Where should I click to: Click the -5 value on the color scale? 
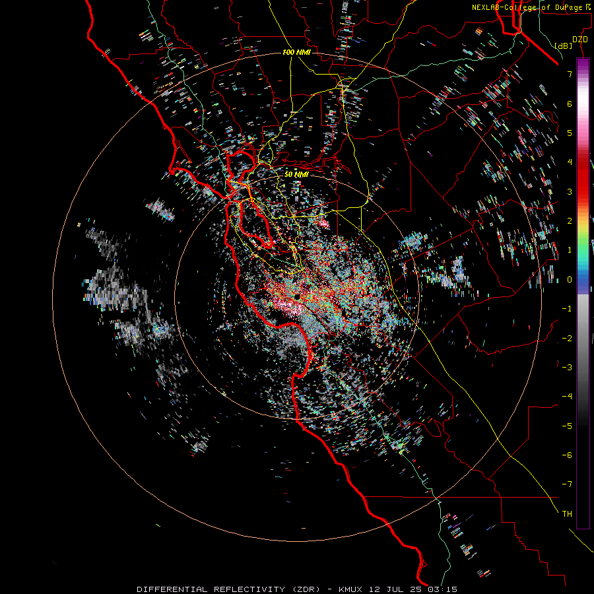point(567,426)
